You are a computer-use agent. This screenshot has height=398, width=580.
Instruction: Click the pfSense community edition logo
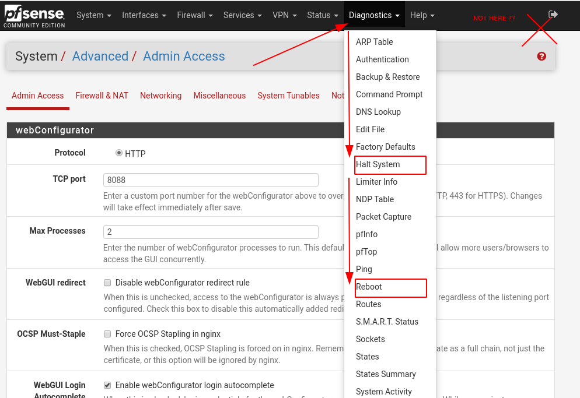click(x=35, y=16)
